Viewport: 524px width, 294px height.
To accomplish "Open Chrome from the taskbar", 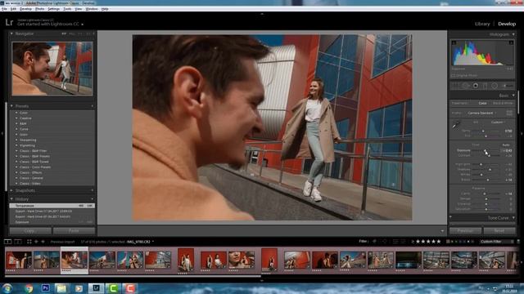I will point(29,288).
